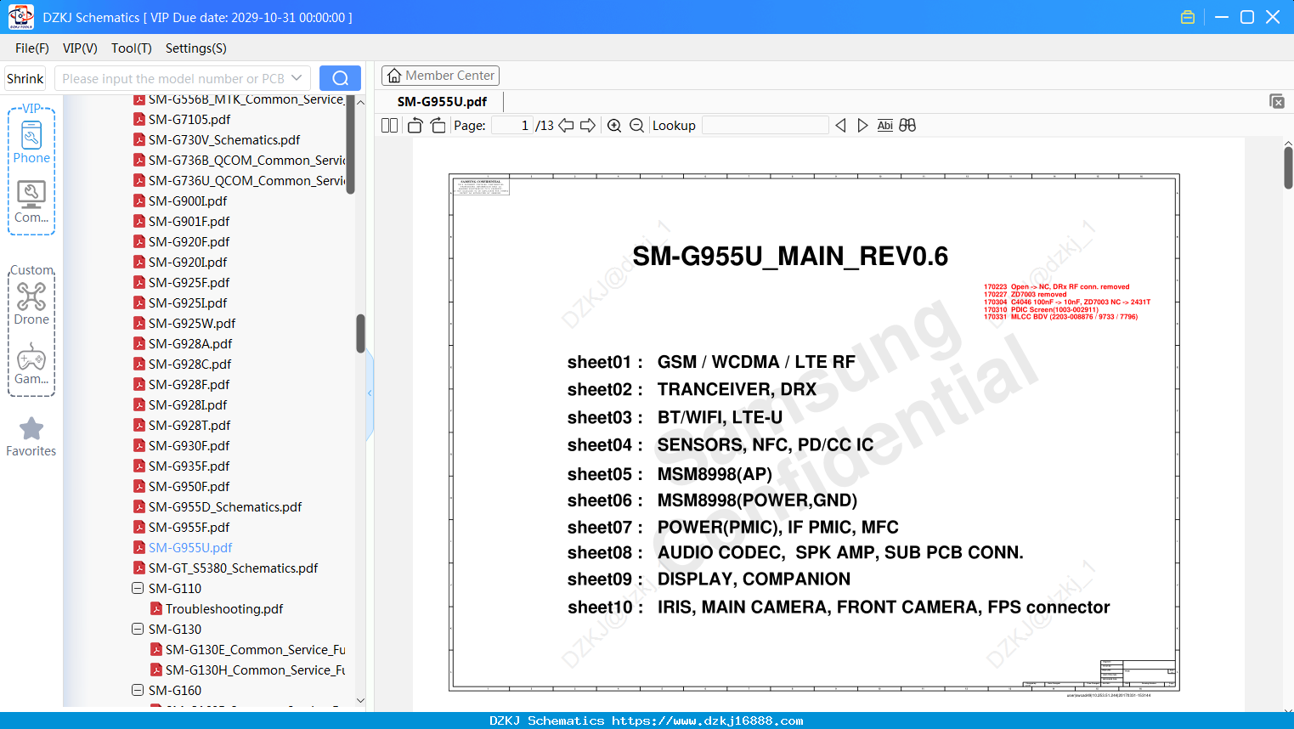
Task: Click the blue search button
Action: (340, 78)
